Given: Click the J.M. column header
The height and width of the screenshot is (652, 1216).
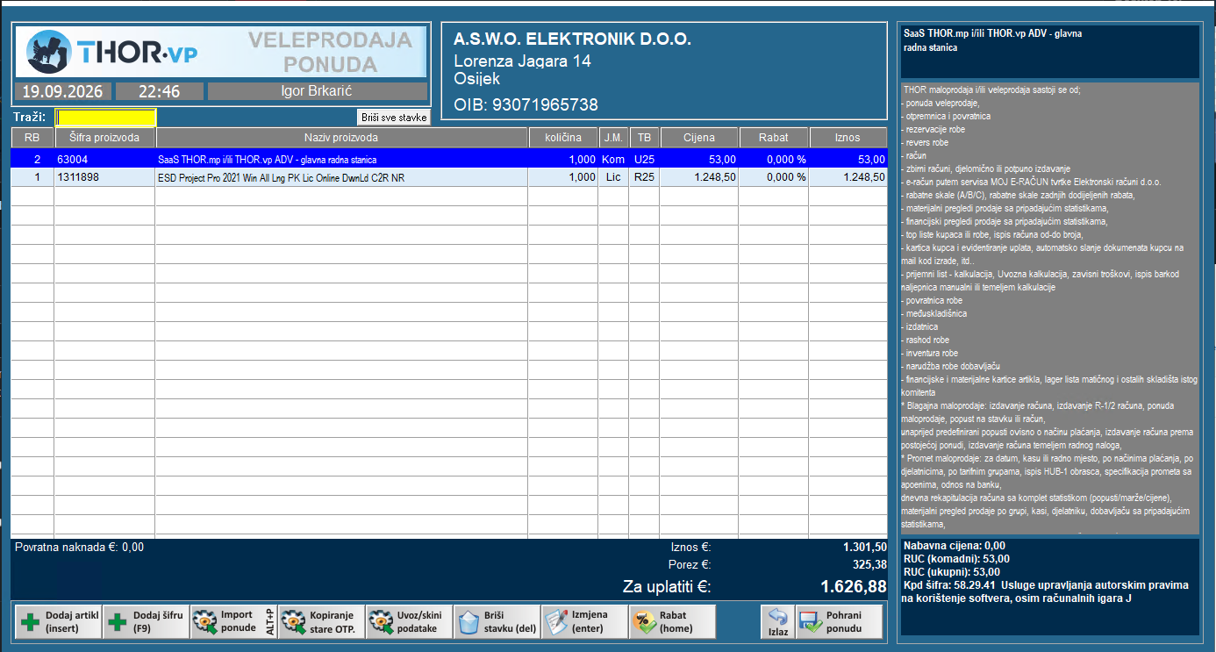Looking at the screenshot, I should click(x=612, y=138).
